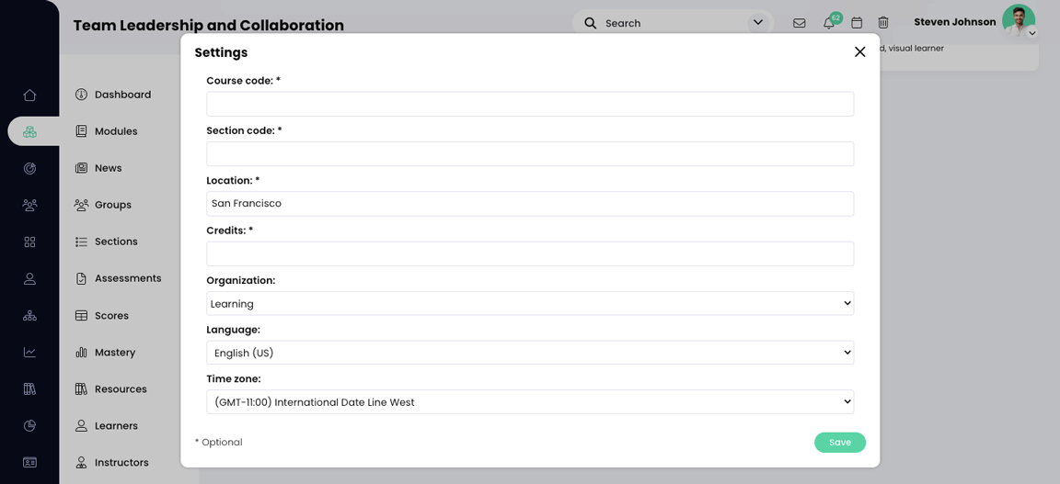
Task: Click the Course code input field
Action: click(530, 104)
